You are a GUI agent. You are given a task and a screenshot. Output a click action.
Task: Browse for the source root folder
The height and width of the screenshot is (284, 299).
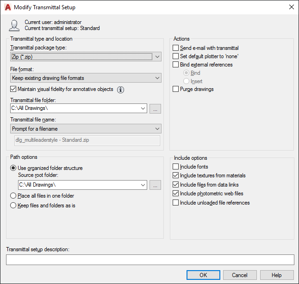point(156,185)
